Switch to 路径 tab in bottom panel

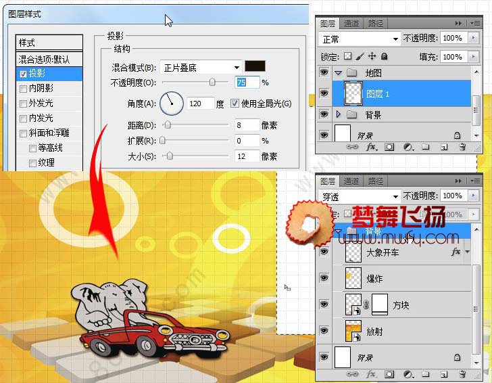[376, 181]
